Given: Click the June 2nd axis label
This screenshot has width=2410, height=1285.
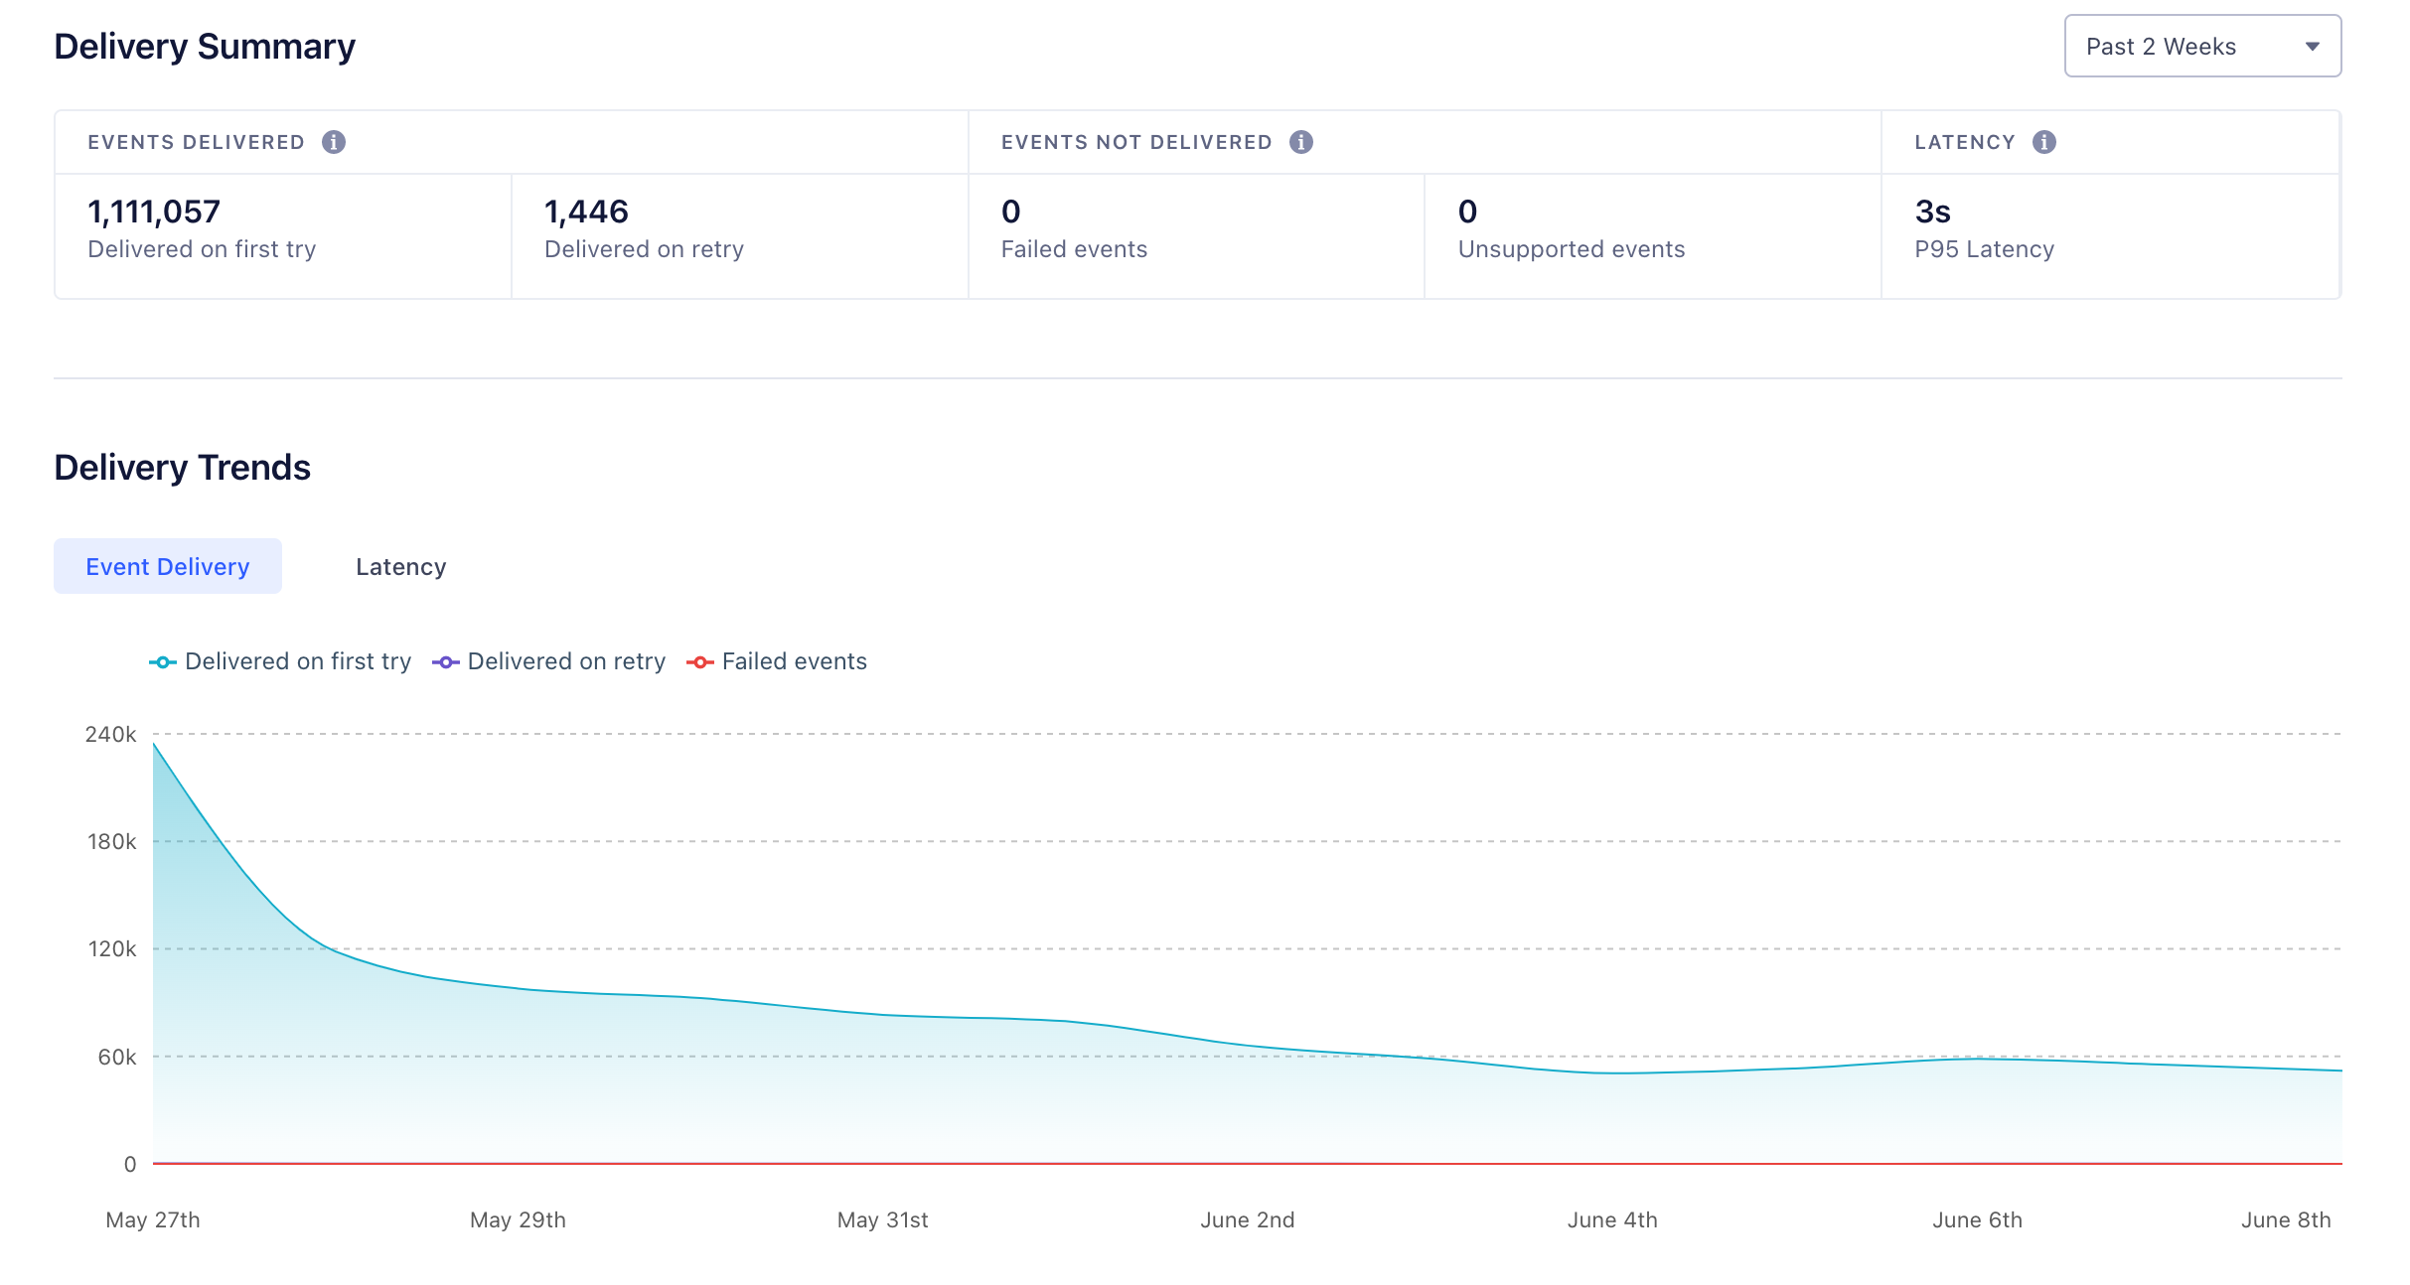Looking at the screenshot, I should 1247,1219.
